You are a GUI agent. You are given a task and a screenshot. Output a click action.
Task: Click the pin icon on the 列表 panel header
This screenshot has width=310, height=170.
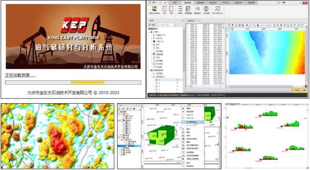pos(183,20)
